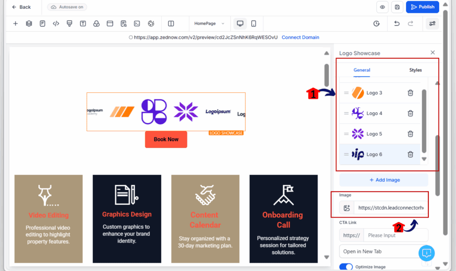Switch to desktop device view
456x271 pixels.
[x=240, y=24]
